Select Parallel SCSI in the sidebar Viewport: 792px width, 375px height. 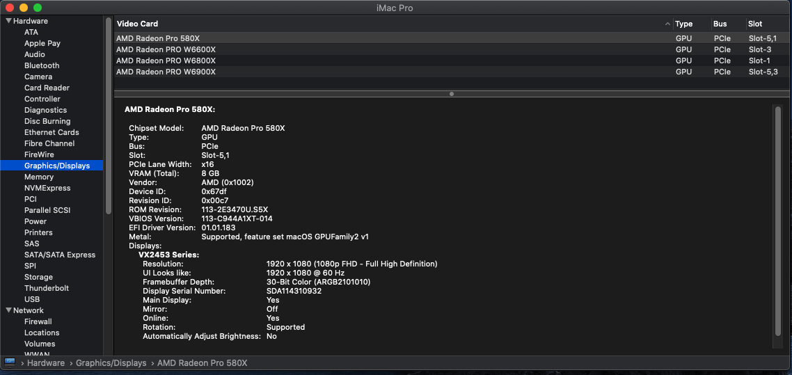47,210
